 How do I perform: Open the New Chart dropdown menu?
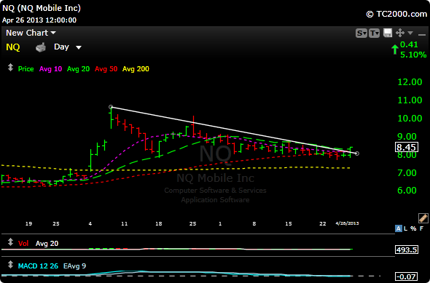coord(31,33)
